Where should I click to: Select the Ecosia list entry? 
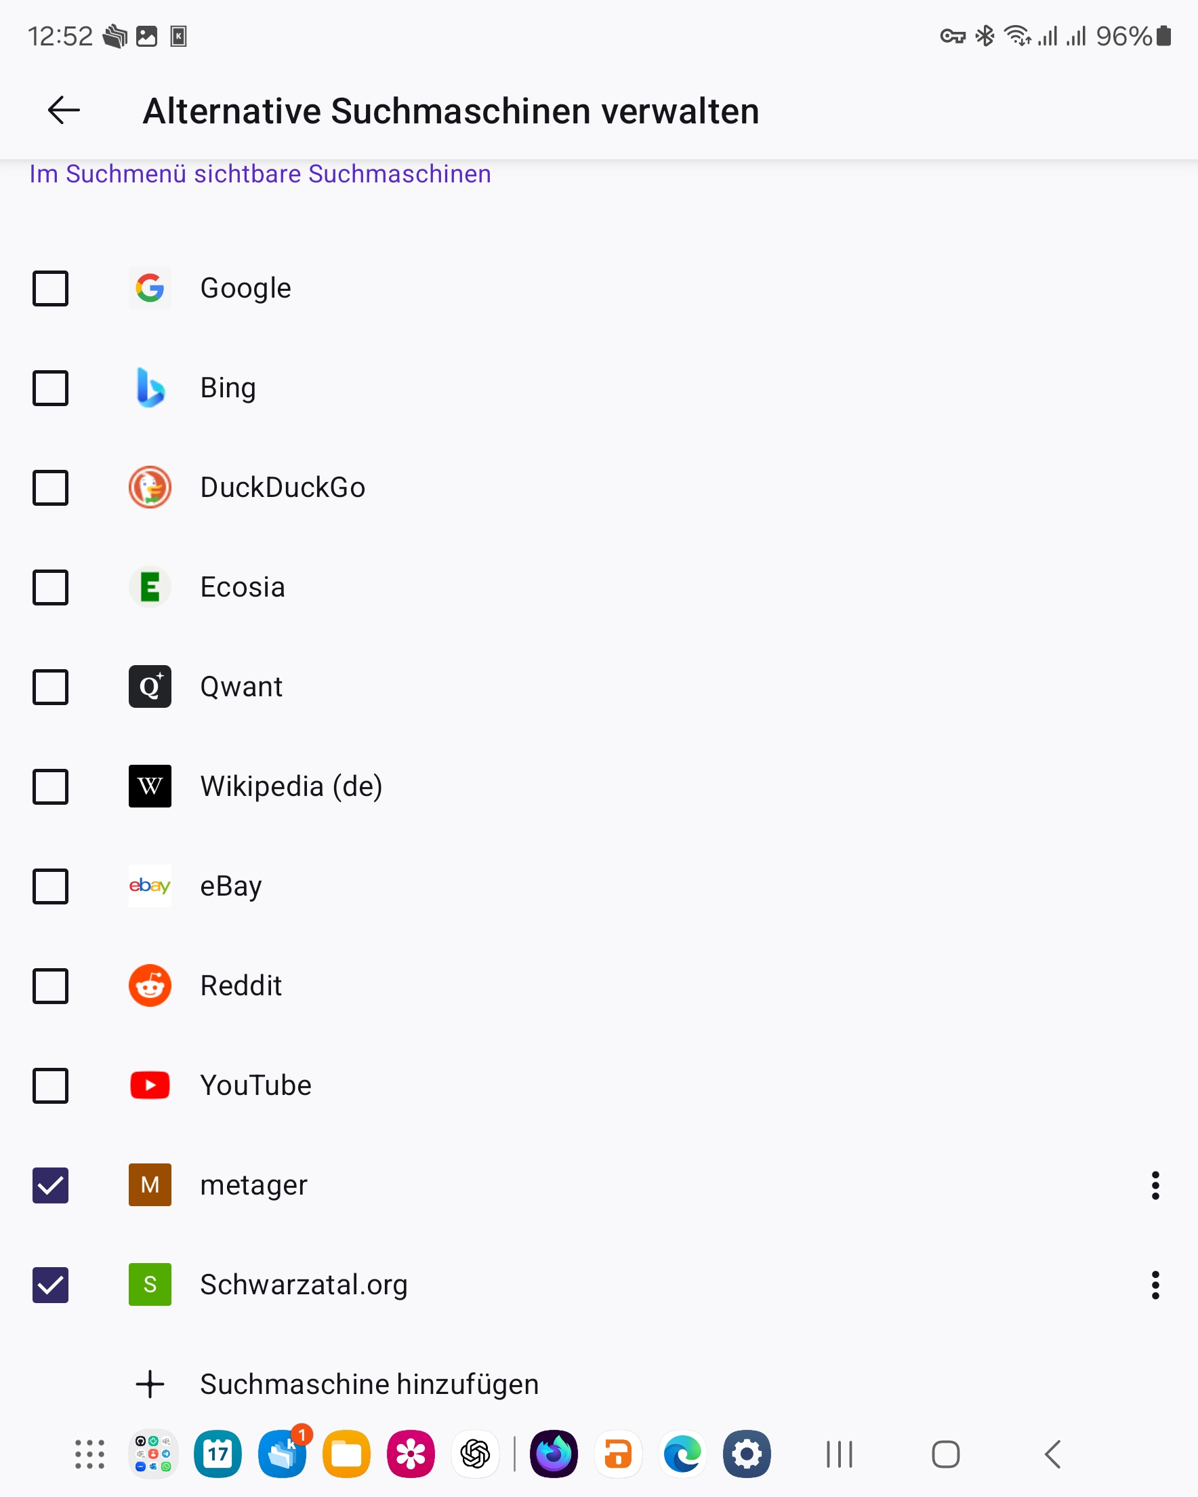[242, 587]
